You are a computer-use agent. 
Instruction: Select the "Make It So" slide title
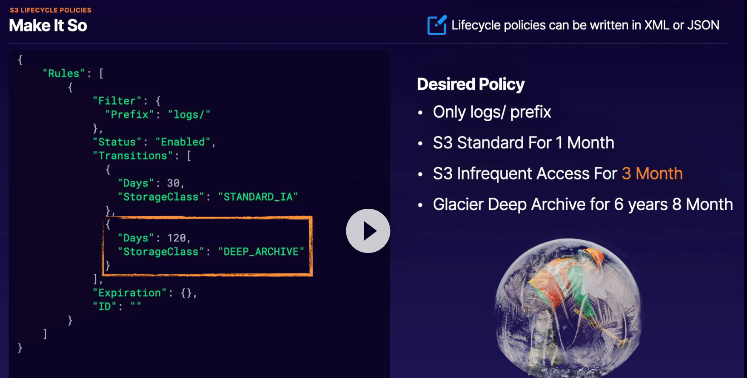(x=48, y=26)
